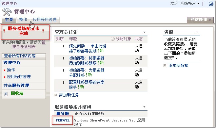Image resolution: width=216 pixels, height=128 pixels.
Task: Open the 欢迎 系统帐户 dropdown menu
Action: (185, 4)
